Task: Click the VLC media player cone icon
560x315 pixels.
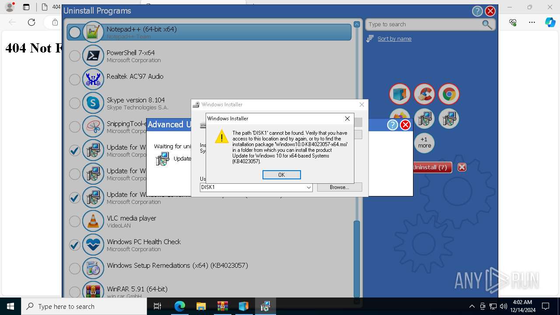Action: click(x=93, y=221)
